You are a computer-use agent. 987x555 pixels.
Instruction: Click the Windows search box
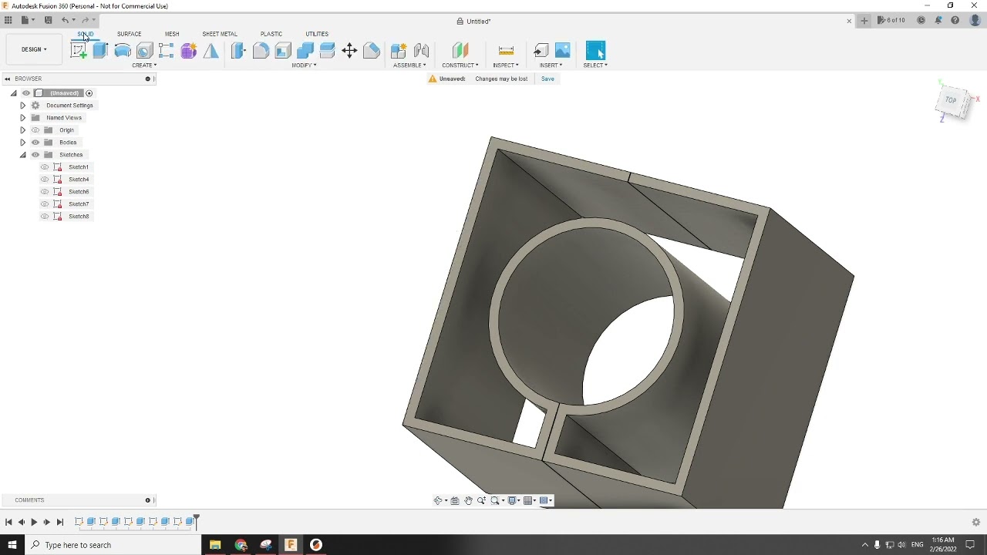click(x=113, y=545)
